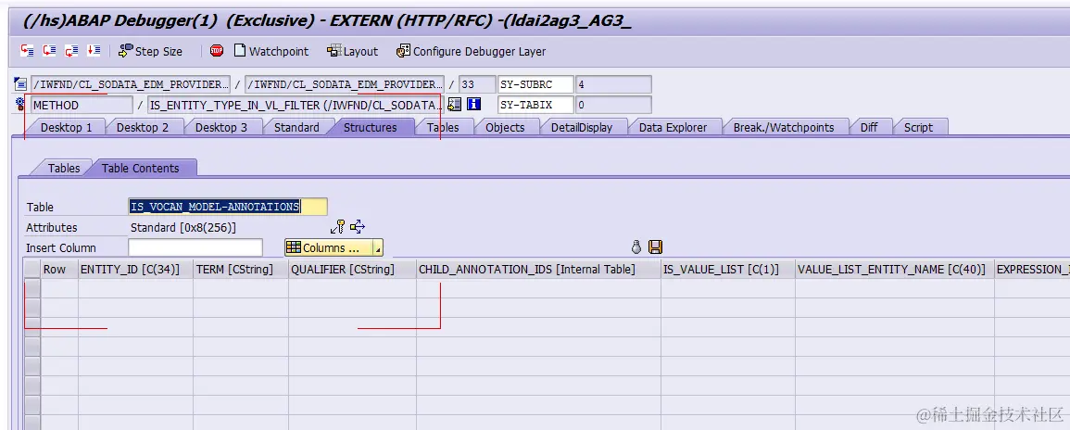Switch to the Standard tab
The image size is (1070, 430).
tap(296, 127)
